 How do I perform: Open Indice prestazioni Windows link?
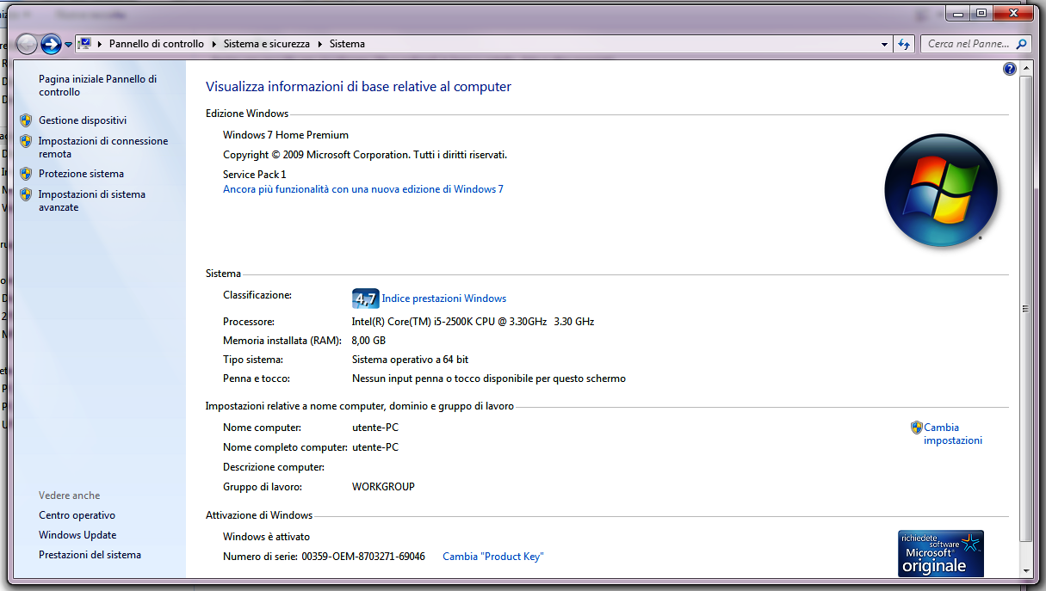click(x=444, y=299)
